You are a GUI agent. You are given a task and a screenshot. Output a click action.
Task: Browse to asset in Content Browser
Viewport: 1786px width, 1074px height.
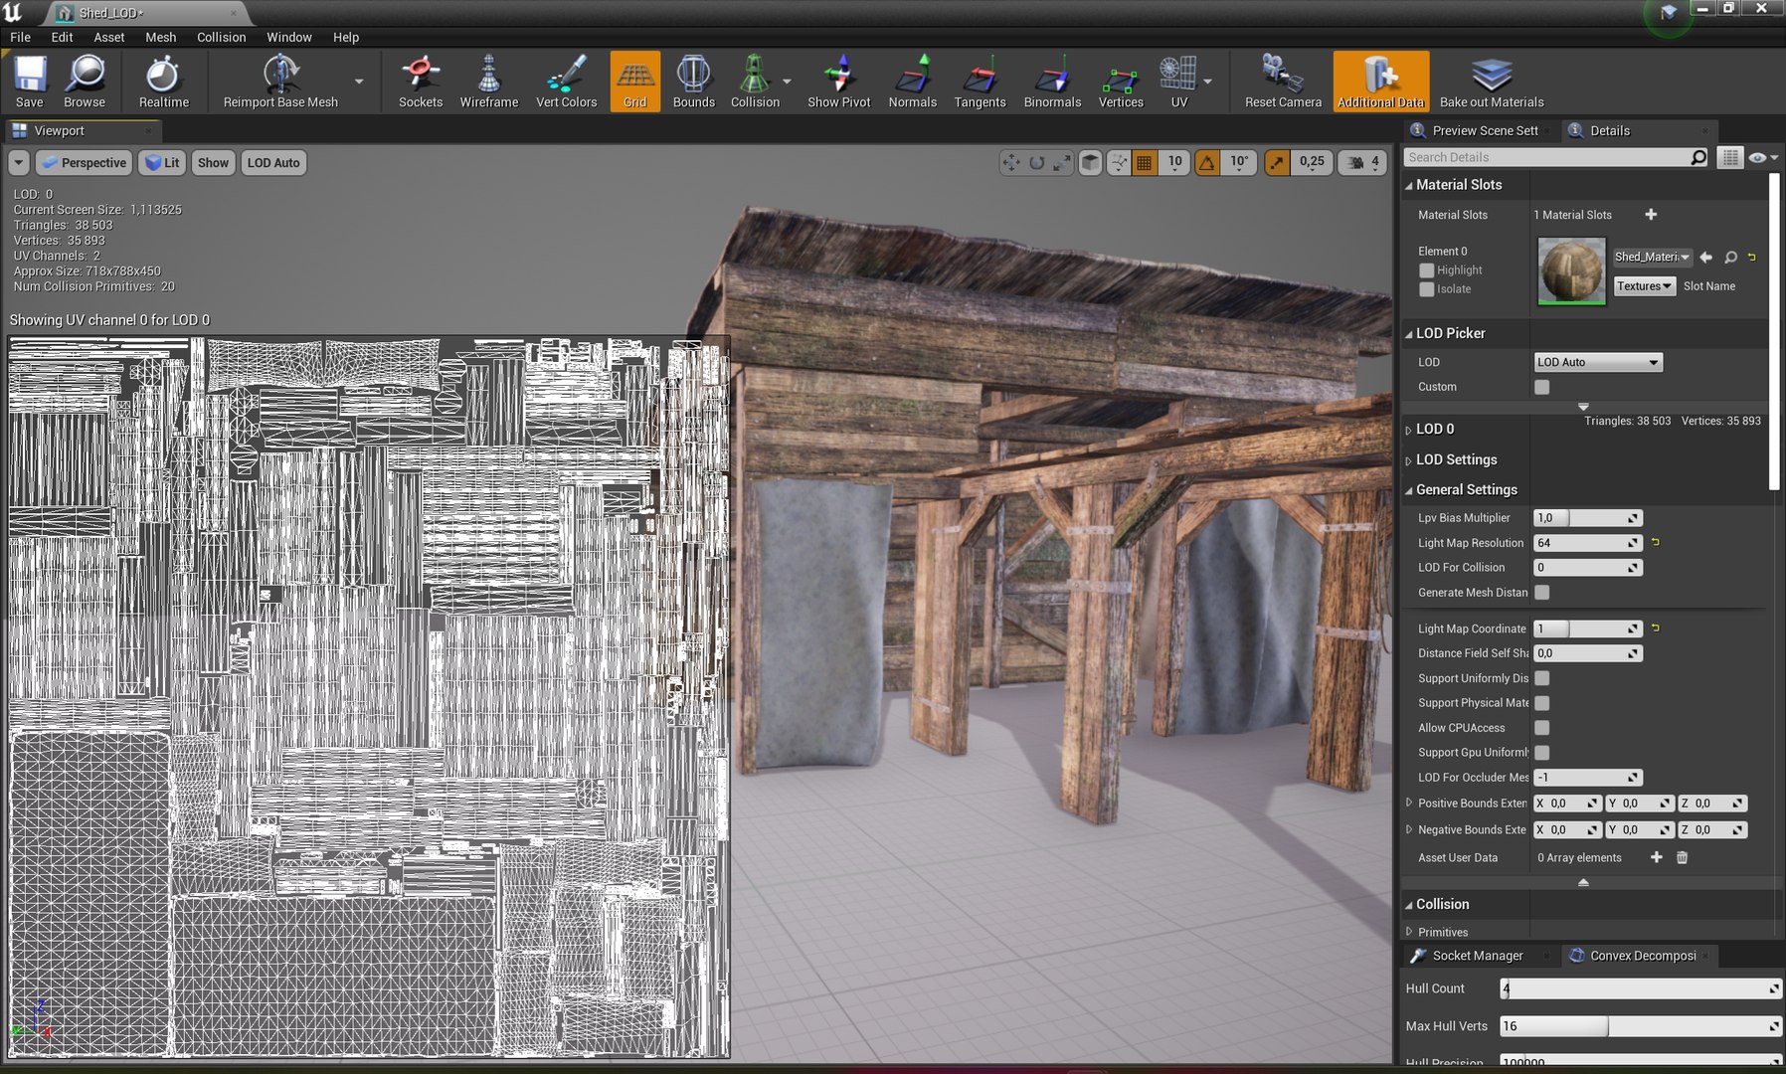pyautogui.click(x=85, y=82)
